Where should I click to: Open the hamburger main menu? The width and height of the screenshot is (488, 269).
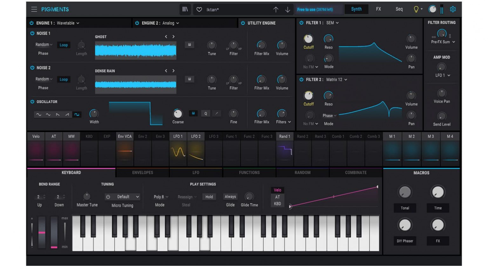coord(34,9)
